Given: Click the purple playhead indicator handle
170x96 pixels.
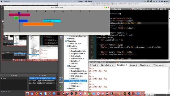Looking at the screenshot, I should (19, 14).
